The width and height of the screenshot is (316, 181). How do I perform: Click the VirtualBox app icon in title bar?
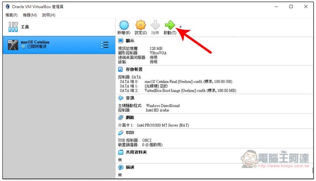(8, 7)
